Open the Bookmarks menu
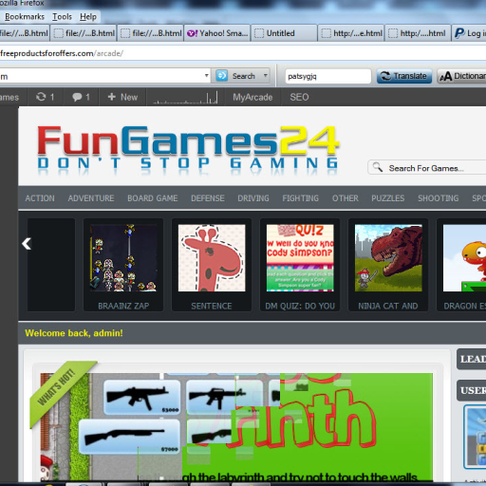 [25, 16]
